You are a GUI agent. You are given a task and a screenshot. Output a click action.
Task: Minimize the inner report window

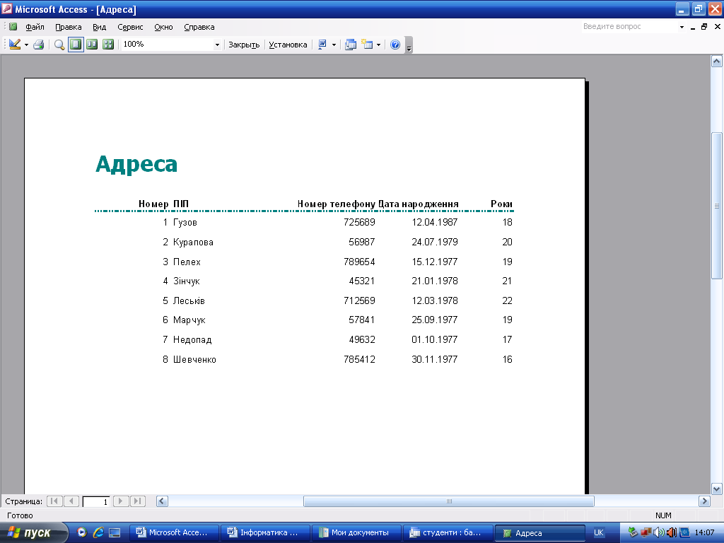[x=693, y=28]
